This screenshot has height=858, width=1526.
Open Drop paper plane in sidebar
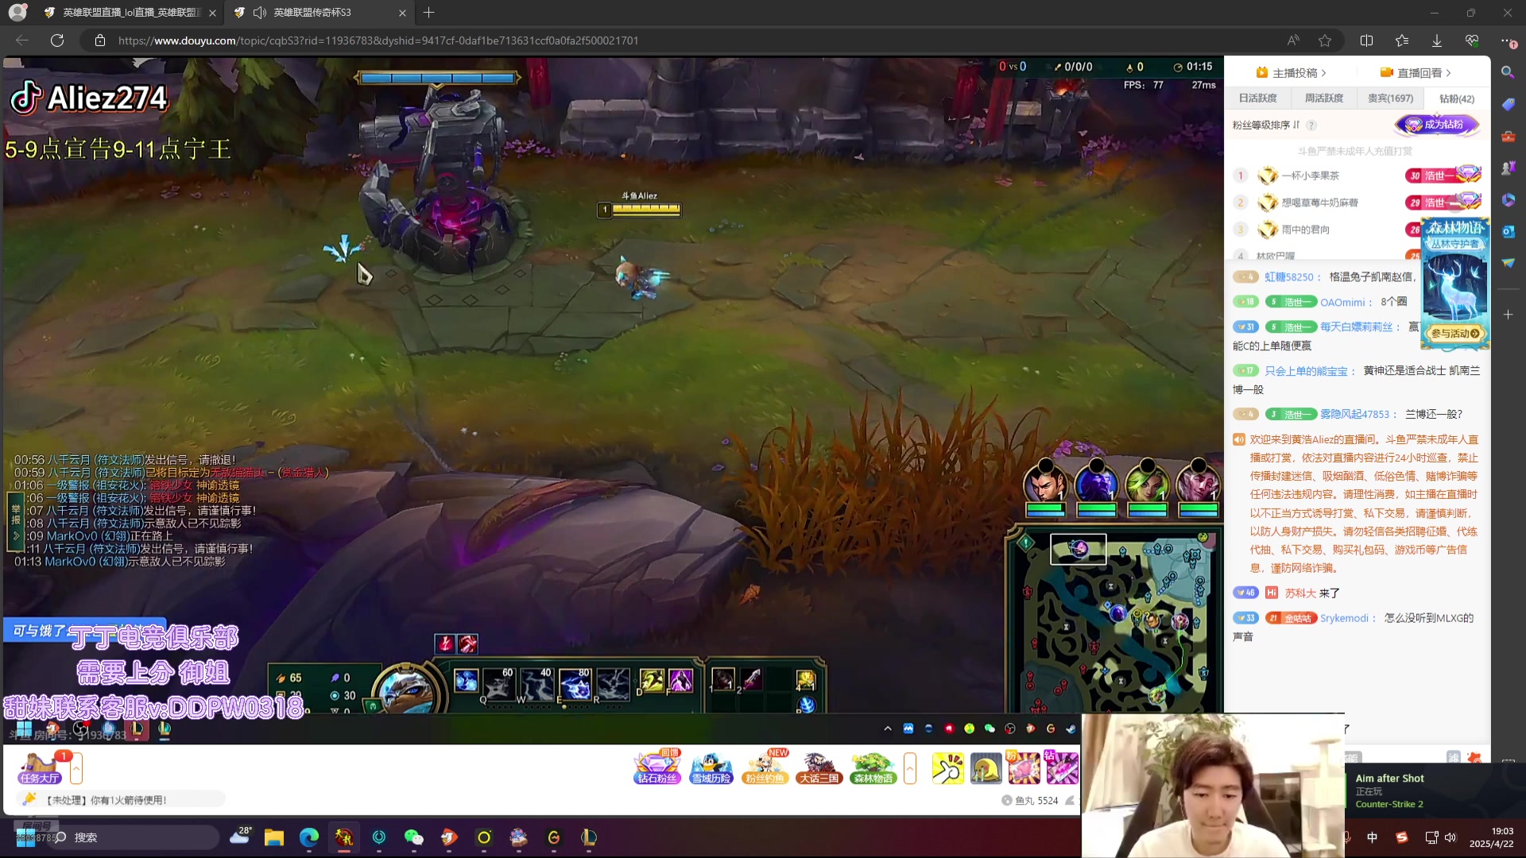click(x=1508, y=263)
